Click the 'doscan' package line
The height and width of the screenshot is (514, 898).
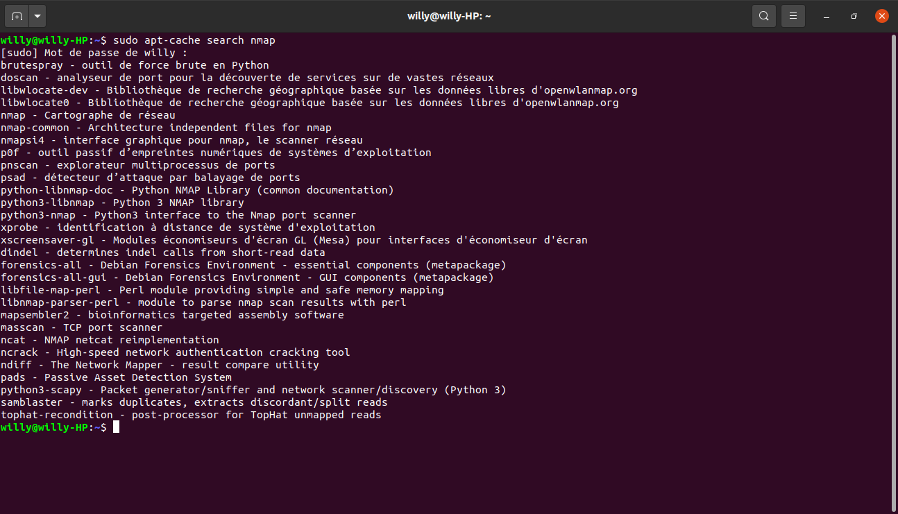tap(247, 78)
